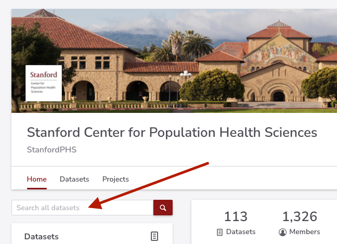The image size is (337, 244).
Task: Open the Datasets tab
Action: pyautogui.click(x=74, y=179)
